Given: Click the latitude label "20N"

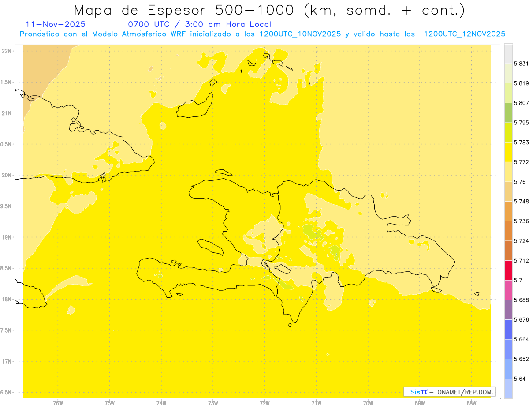Looking at the screenshot, I should pyautogui.click(x=7, y=175).
